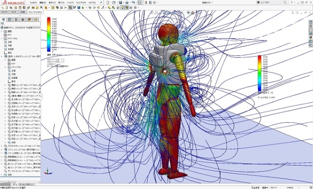Image resolution: width=313 pixels, height=189 pixels.
Task: Expand the ファン<1> component node
Action: pyautogui.click(x=2, y=150)
